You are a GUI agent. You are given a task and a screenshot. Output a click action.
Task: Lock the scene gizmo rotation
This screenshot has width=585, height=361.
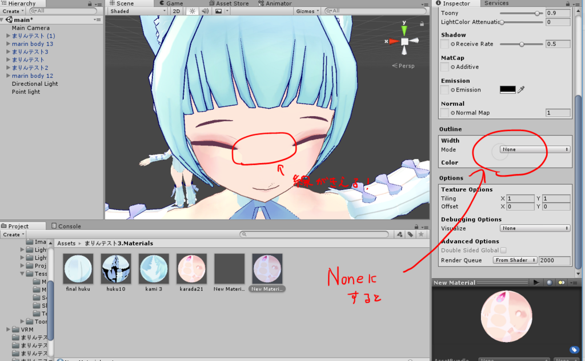[x=422, y=24]
